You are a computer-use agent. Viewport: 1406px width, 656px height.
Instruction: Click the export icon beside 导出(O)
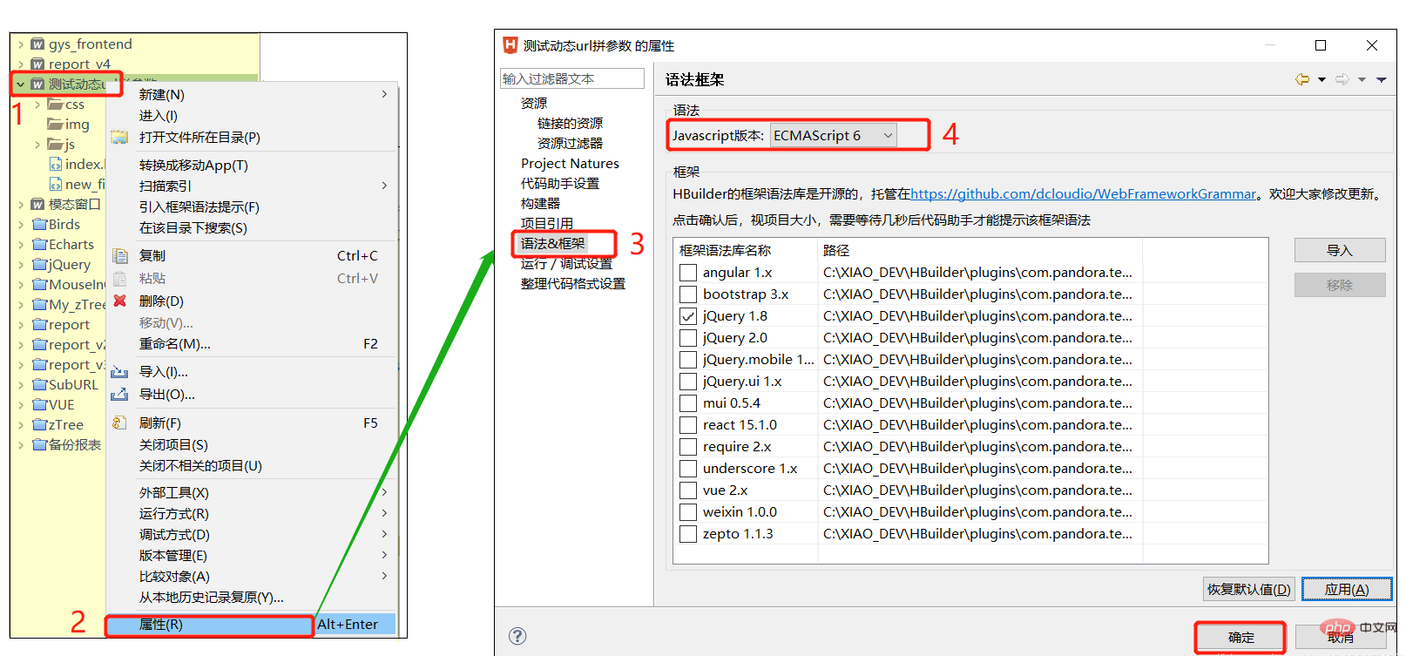pyautogui.click(x=119, y=395)
